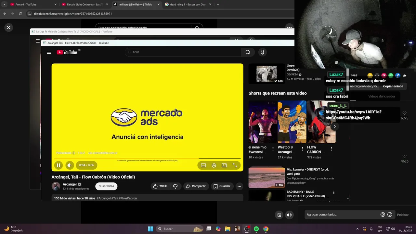
Task: Open the Arcangel channel avatar
Action: point(56,186)
